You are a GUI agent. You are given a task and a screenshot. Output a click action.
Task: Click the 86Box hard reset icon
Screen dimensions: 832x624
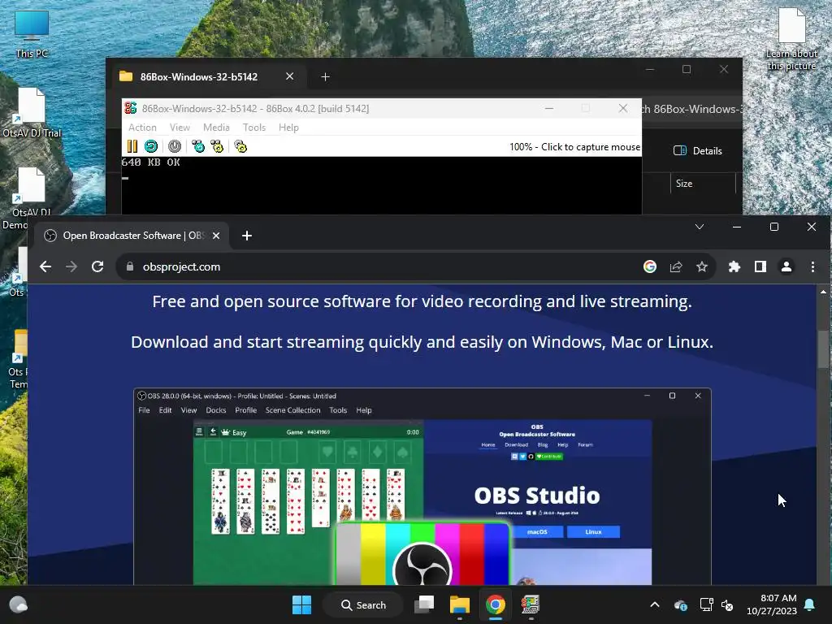[x=151, y=146]
